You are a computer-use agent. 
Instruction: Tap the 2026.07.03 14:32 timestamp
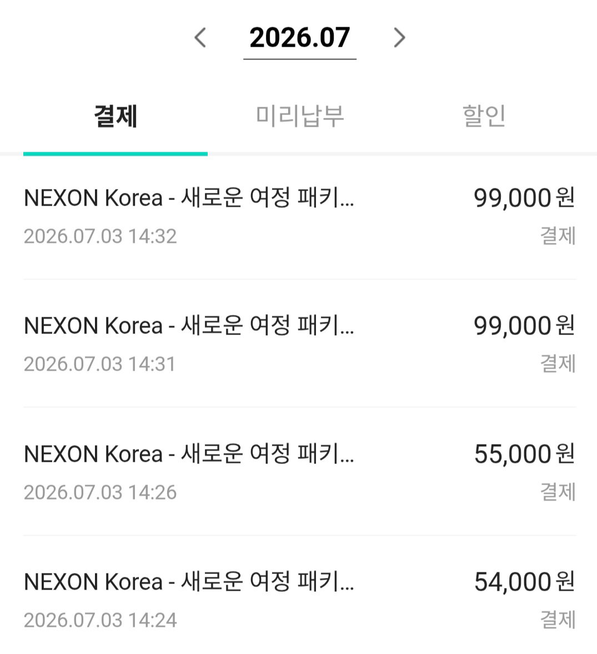point(100,237)
